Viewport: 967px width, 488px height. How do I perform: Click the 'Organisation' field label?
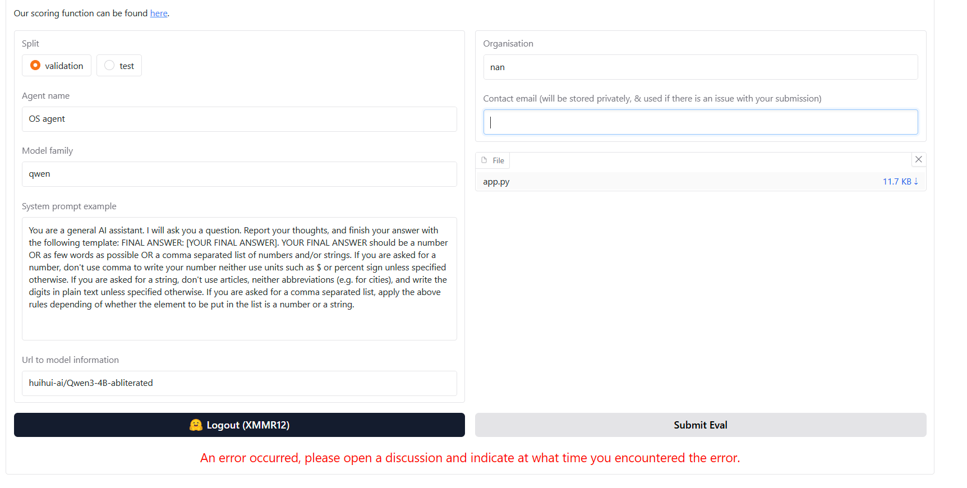point(508,44)
